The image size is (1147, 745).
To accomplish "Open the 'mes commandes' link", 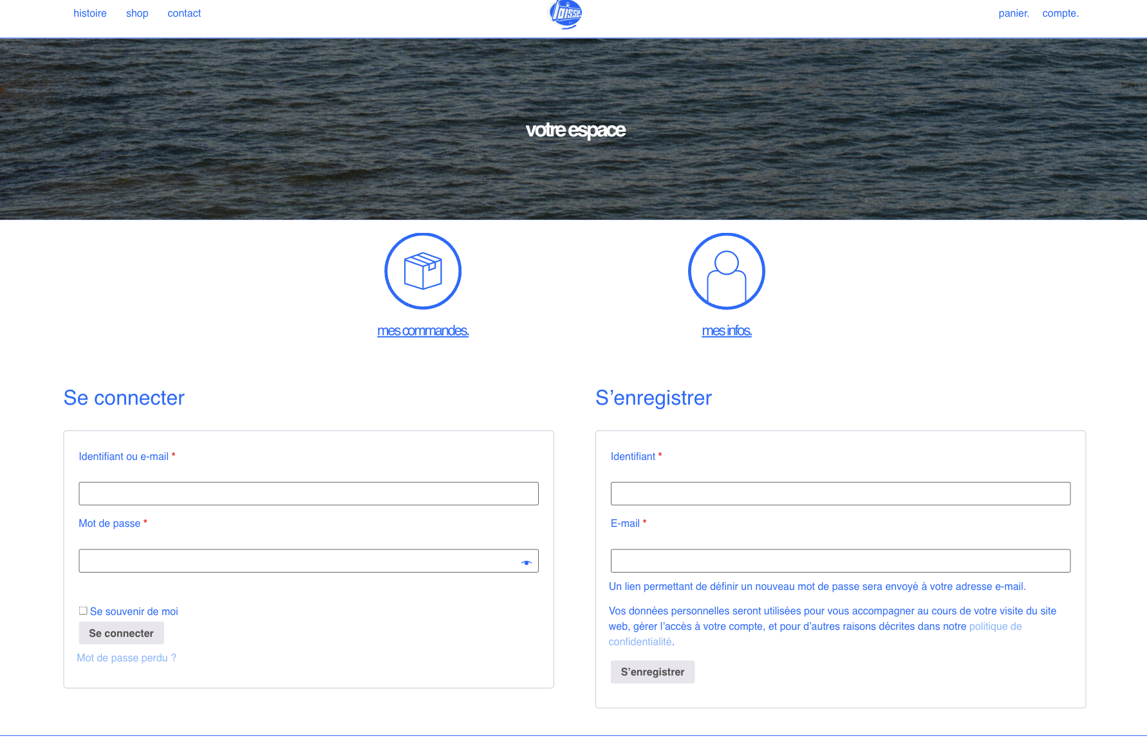I will [423, 331].
